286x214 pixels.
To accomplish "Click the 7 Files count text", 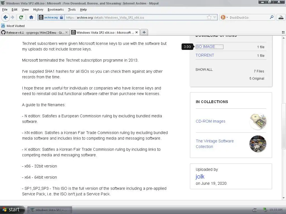I will tap(259, 71).
